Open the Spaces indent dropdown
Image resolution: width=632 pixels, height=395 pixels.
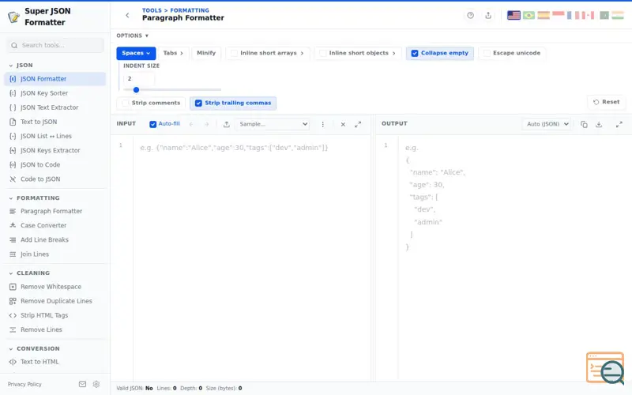(x=136, y=53)
